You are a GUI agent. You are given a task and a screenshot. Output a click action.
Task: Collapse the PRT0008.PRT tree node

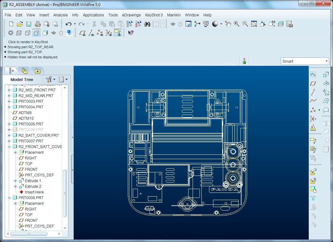pyautogui.click(x=9, y=198)
